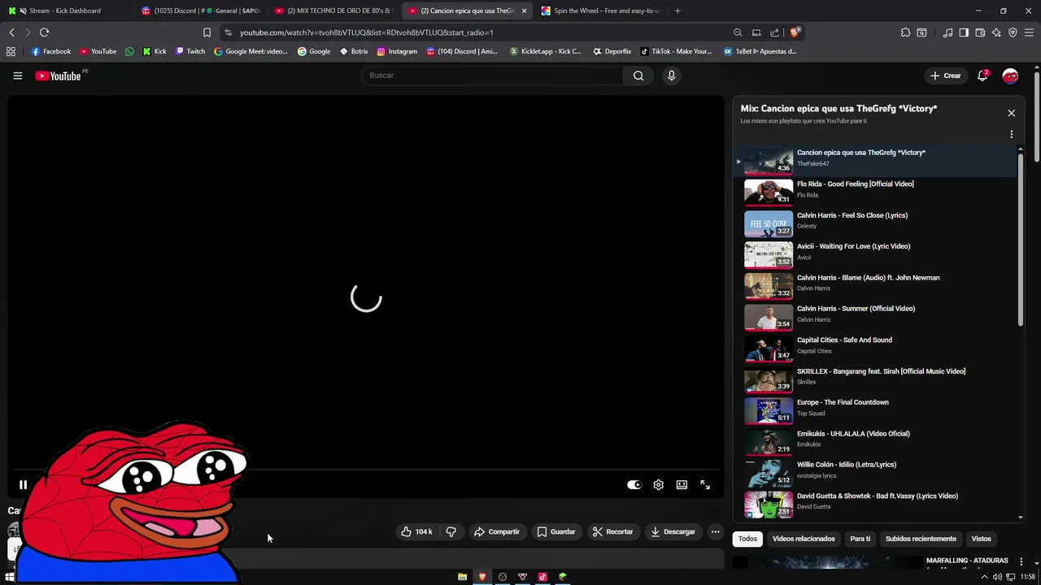Screen dimensions: 1041x585
Task: Reload the page with the refresh icon
Action: pyautogui.click(x=44, y=32)
